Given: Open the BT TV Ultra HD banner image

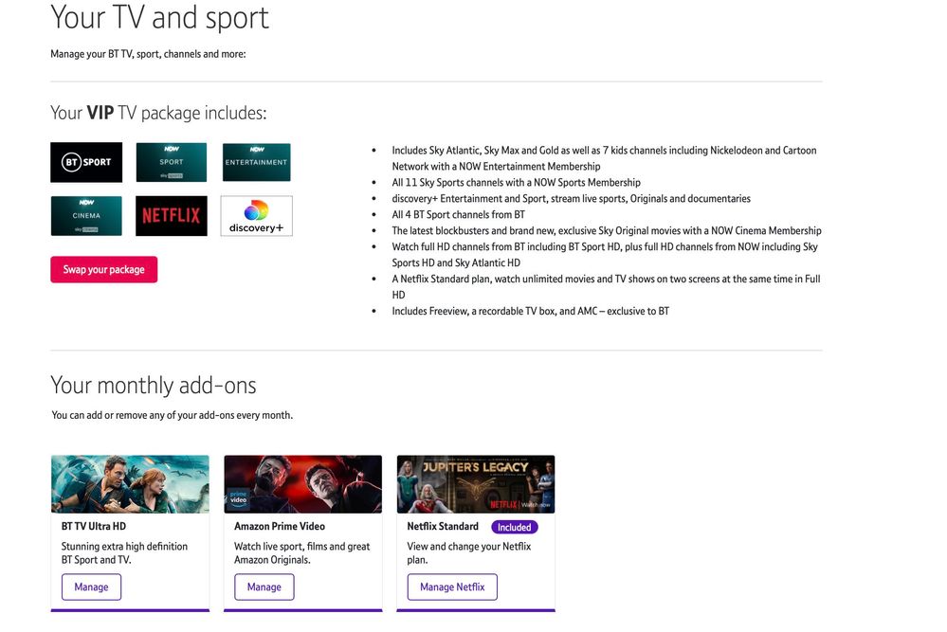Looking at the screenshot, I should [x=130, y=483].
